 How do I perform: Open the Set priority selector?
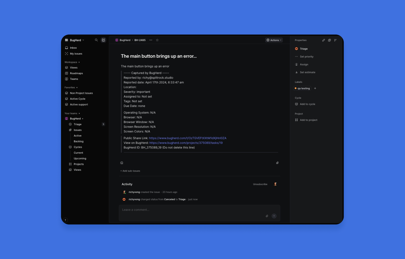[x=304, y=57]
